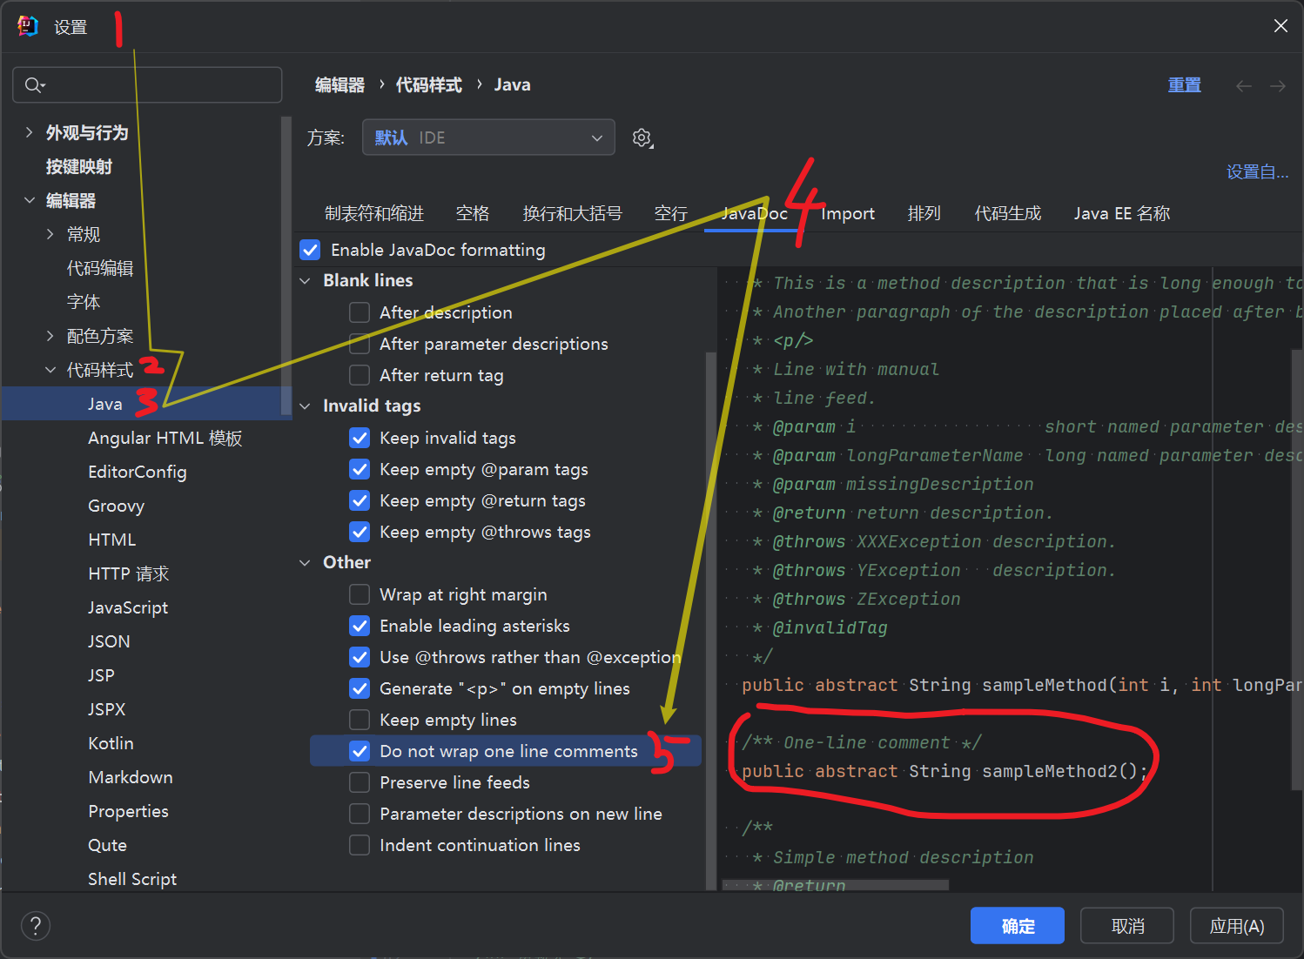Click the back navigation arrow
Image resolution: width=1304 pixels, height=959 pixels.
[x=1243, y=85]
